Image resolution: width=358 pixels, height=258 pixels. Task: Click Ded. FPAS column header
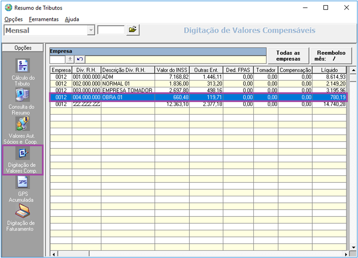238,70
